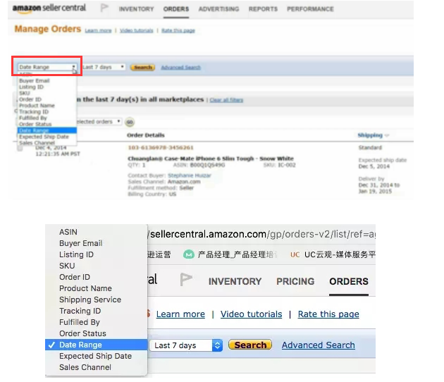Open the INVENTORY tab beside ADVERTISING
The width and height of the screenshot is (444, 382).
[136, 9]
